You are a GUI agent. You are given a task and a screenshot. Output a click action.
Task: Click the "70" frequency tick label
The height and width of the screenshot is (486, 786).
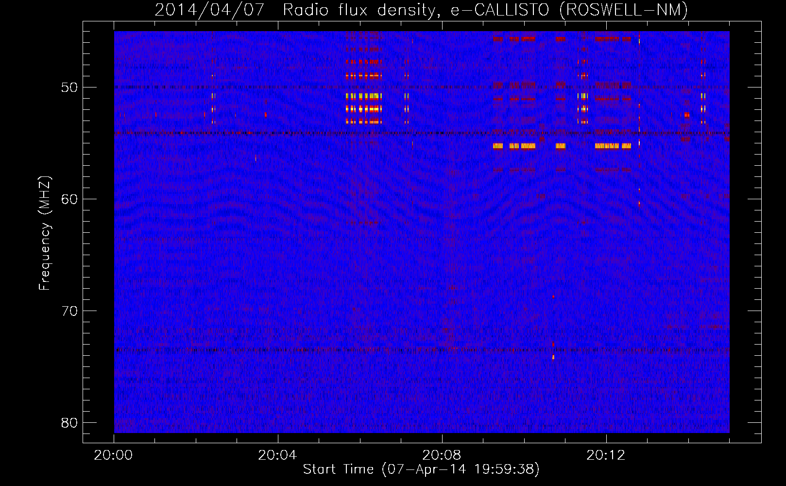coord(69,311)
